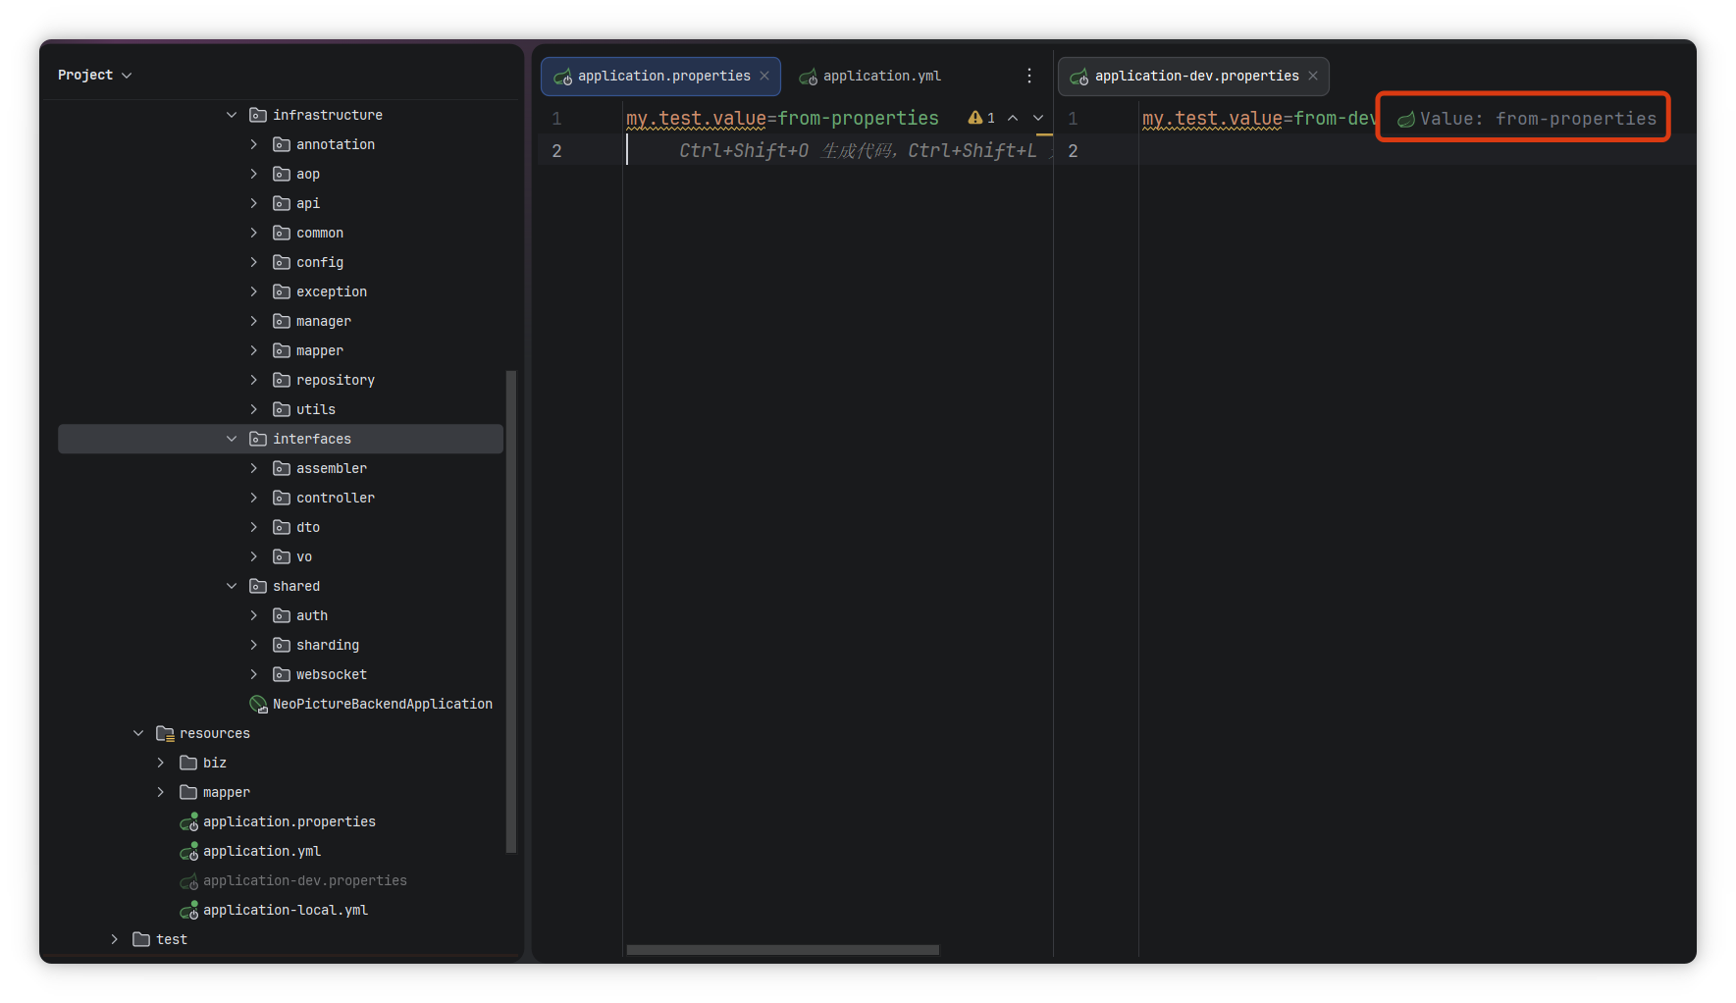Open the Project view dropdown
This screenshot has width=1736, height=1003.
[94, 75]
